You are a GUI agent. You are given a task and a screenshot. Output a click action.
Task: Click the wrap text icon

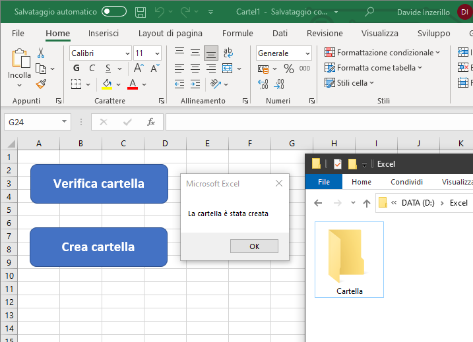228,53
